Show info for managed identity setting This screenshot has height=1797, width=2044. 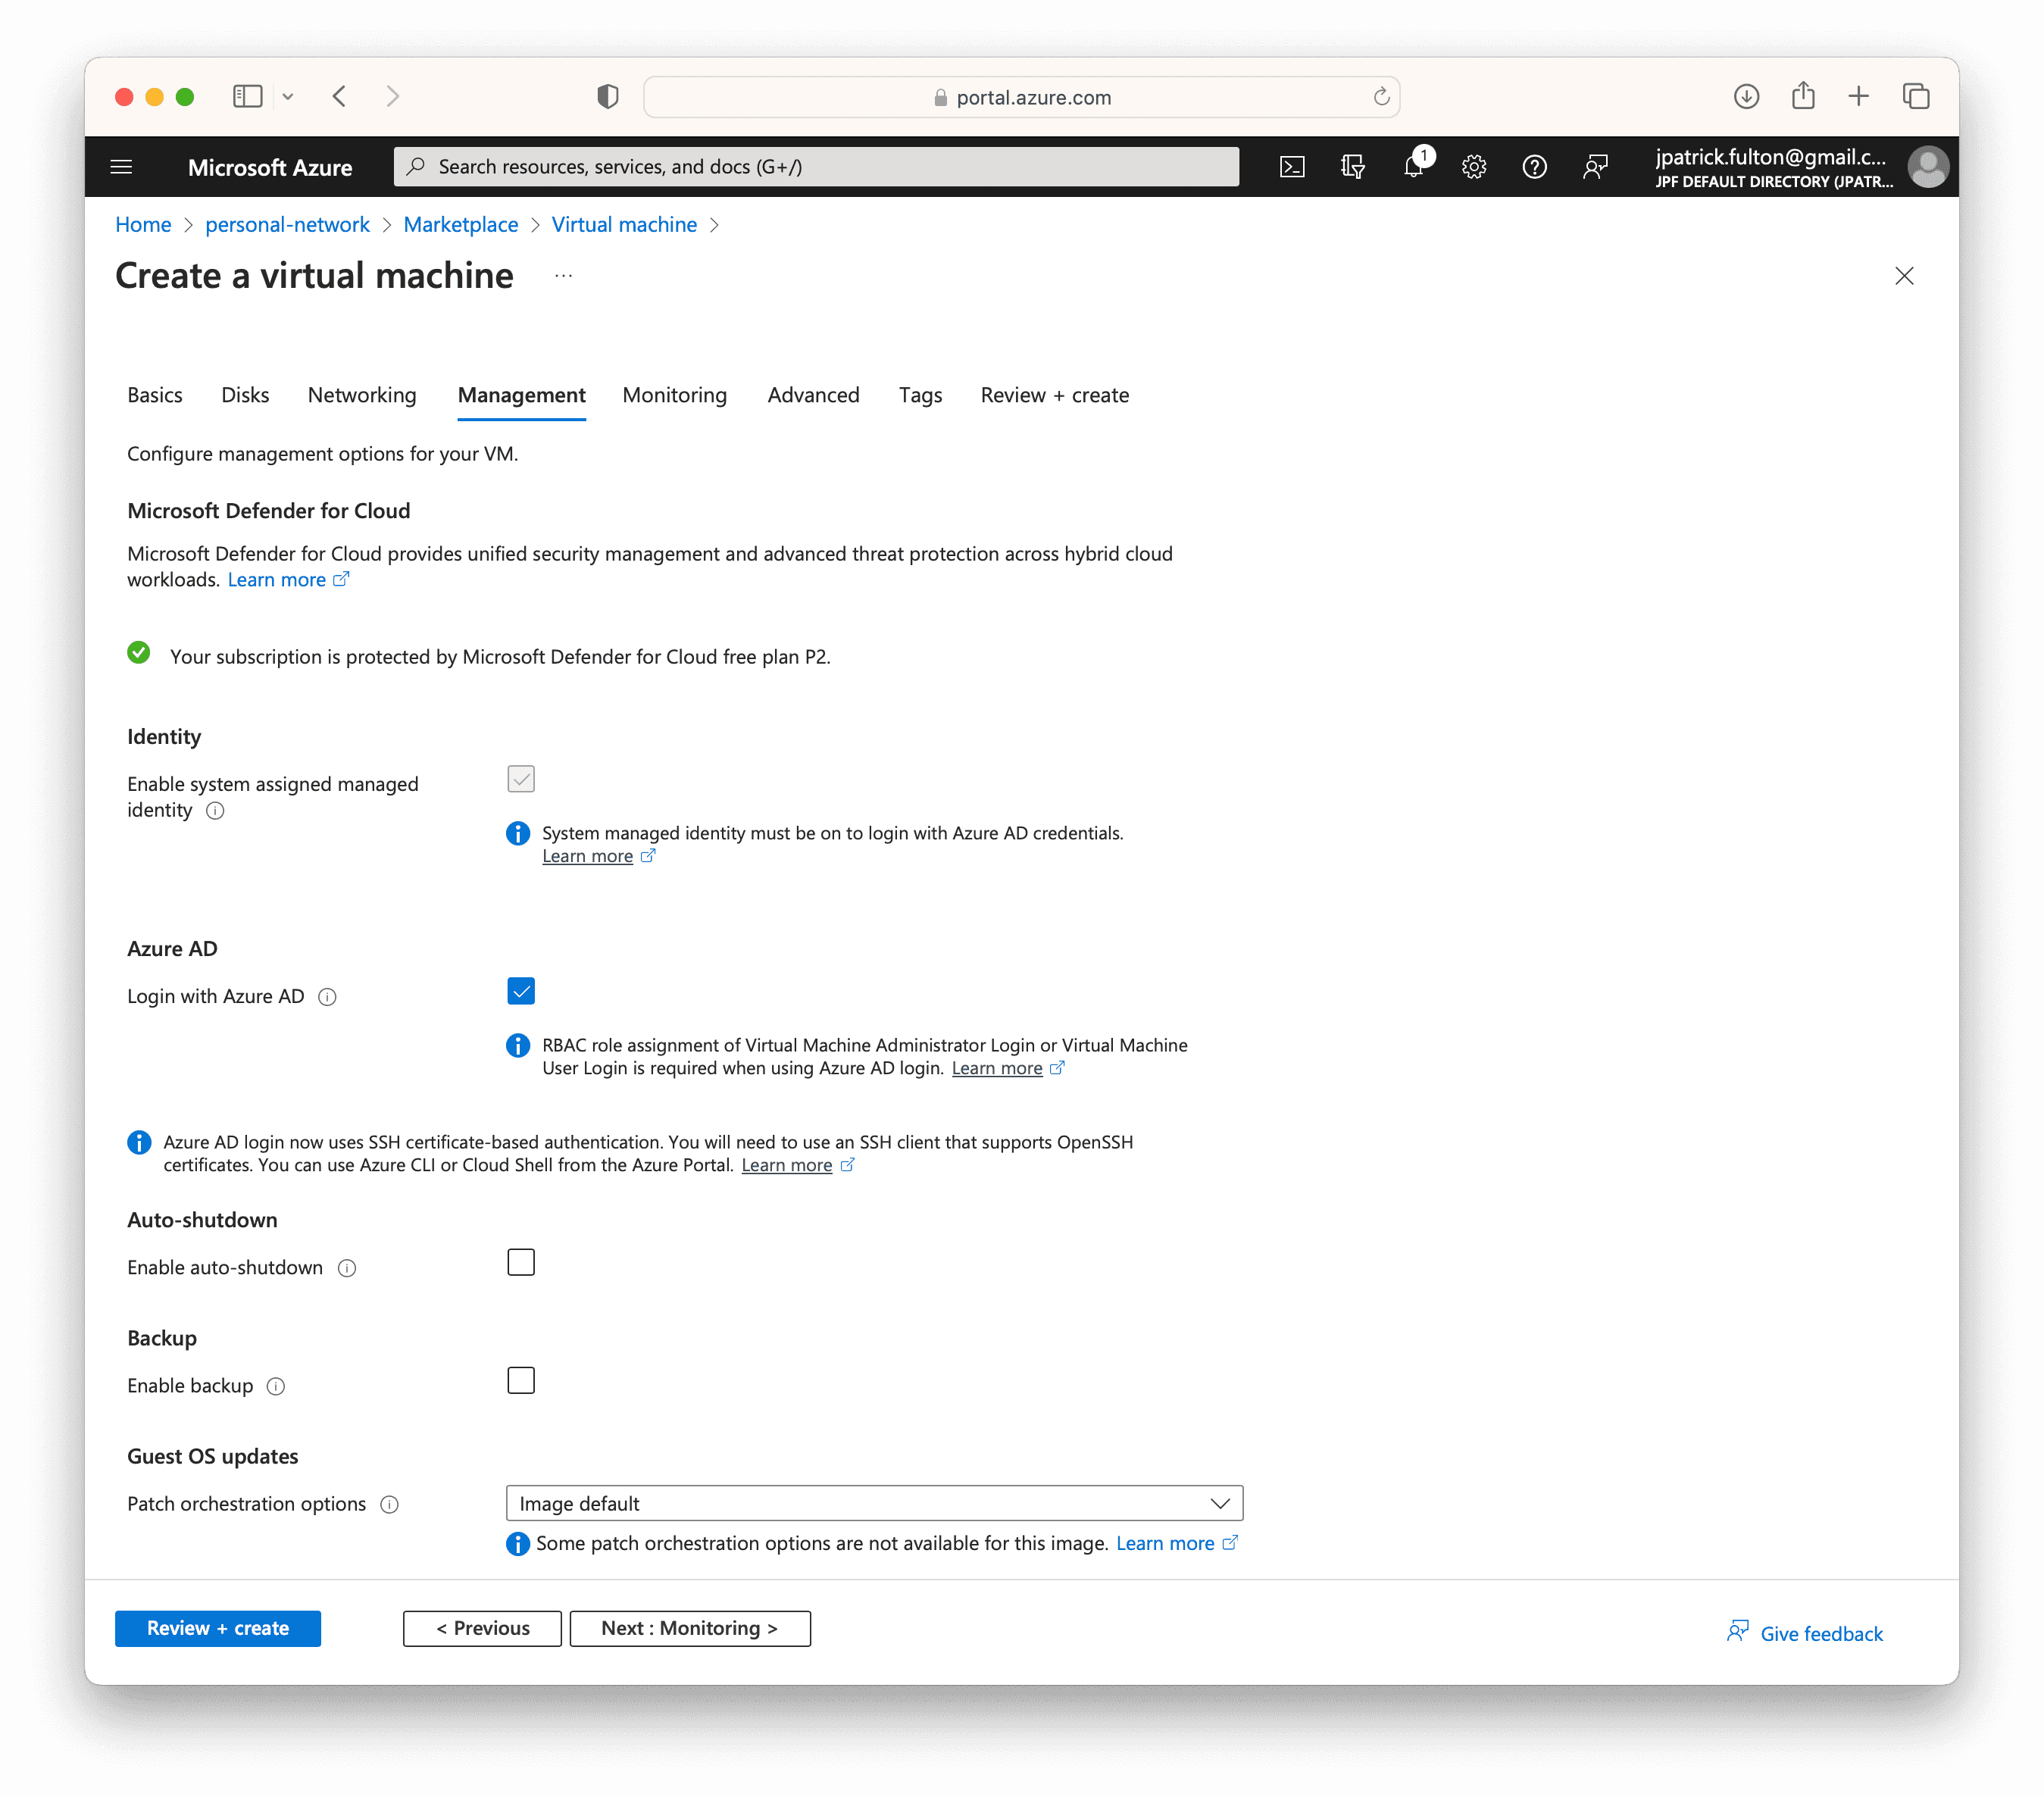click(x=215, y=811)
